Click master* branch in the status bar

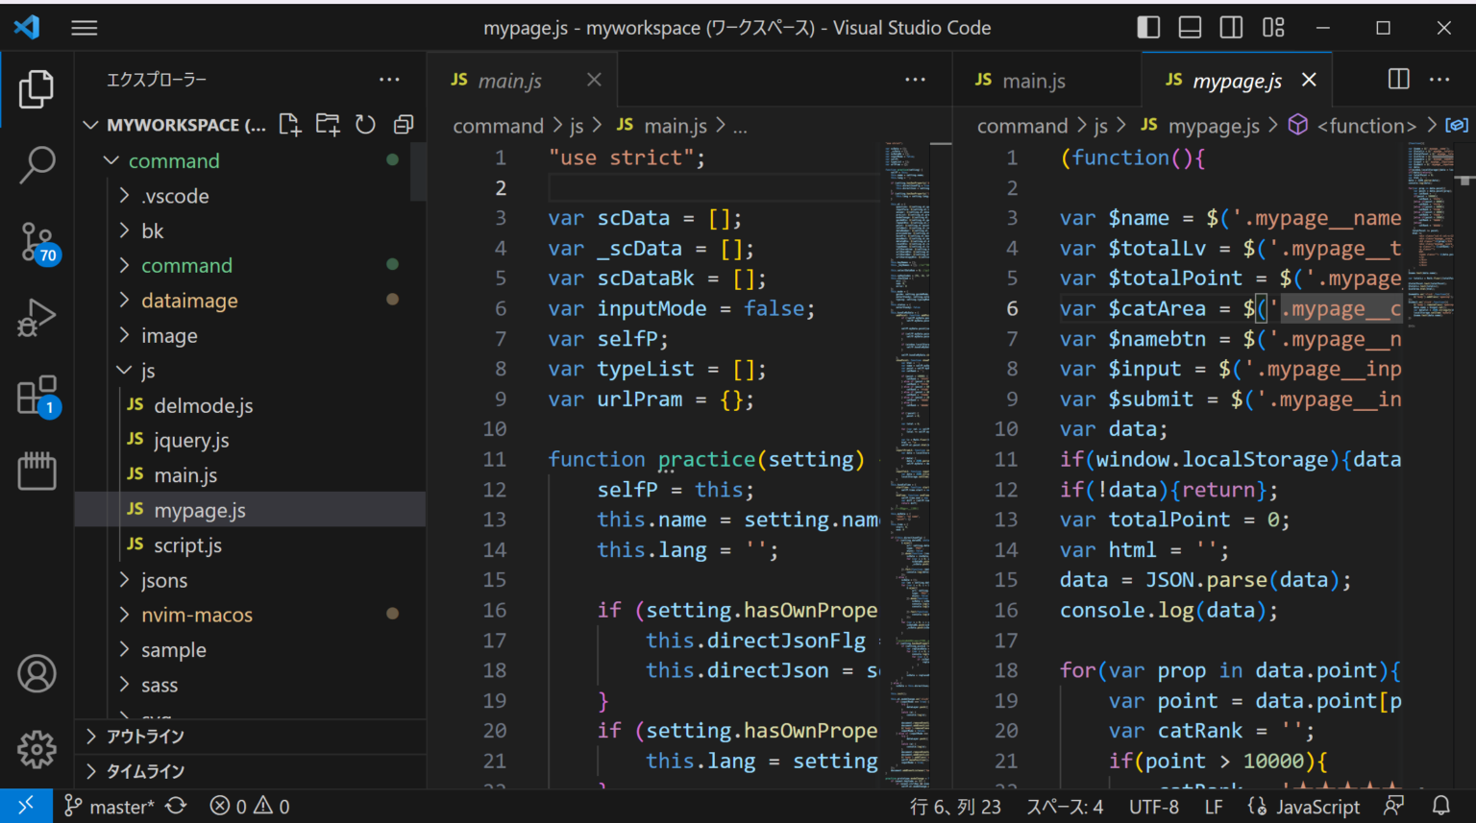(108, 806)
